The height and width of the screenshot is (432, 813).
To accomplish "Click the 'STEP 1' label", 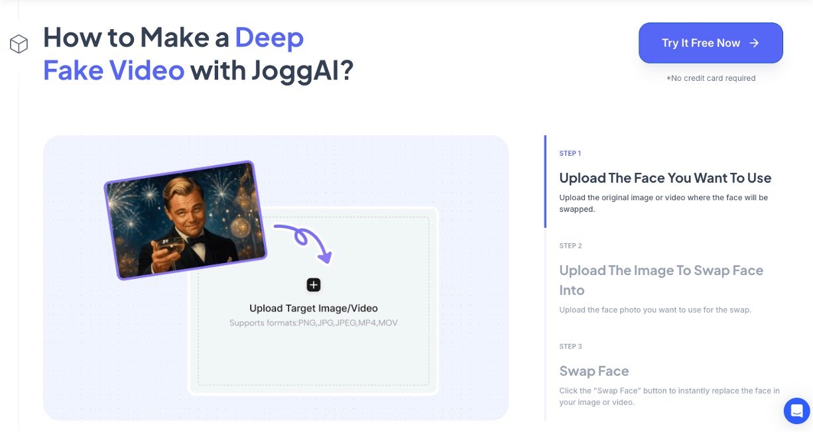I will point(570,154).
